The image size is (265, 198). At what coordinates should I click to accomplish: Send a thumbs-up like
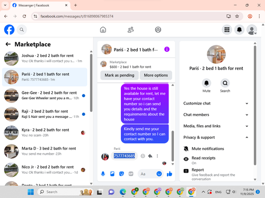tap(170, 174)
